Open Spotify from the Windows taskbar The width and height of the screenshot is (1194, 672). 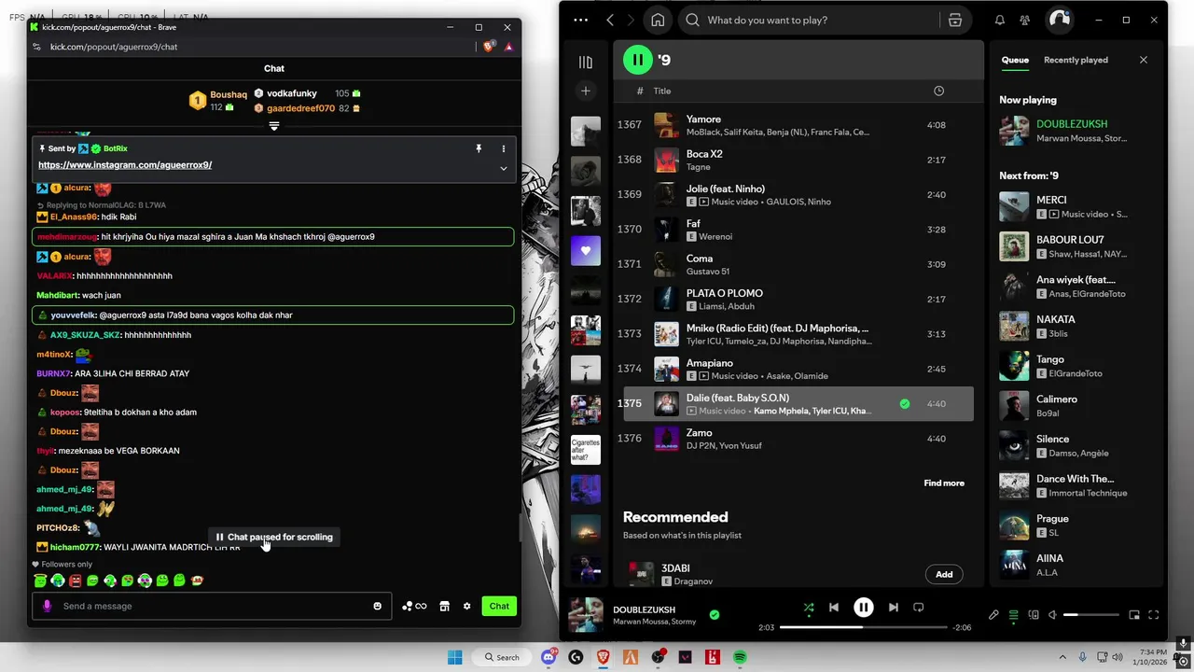tap(740, 657)
